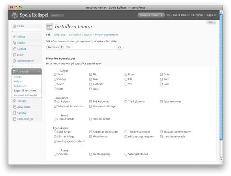Collapse the Utseende menu arrow

39,71
